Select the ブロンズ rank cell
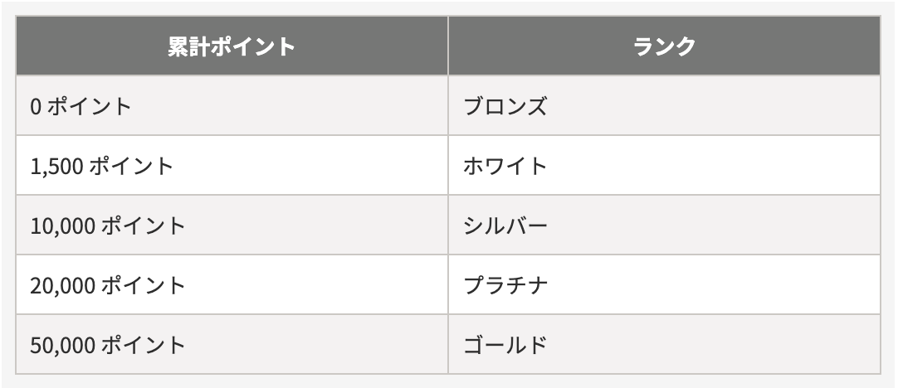The height and width of the screenshot is (388, 898). 505,106
